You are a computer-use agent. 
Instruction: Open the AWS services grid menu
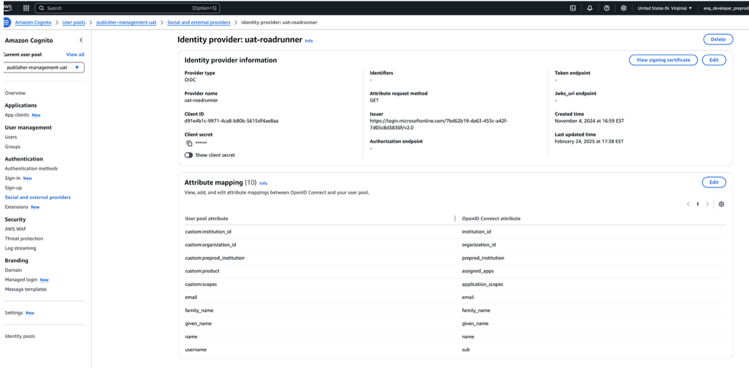[26, 8]
